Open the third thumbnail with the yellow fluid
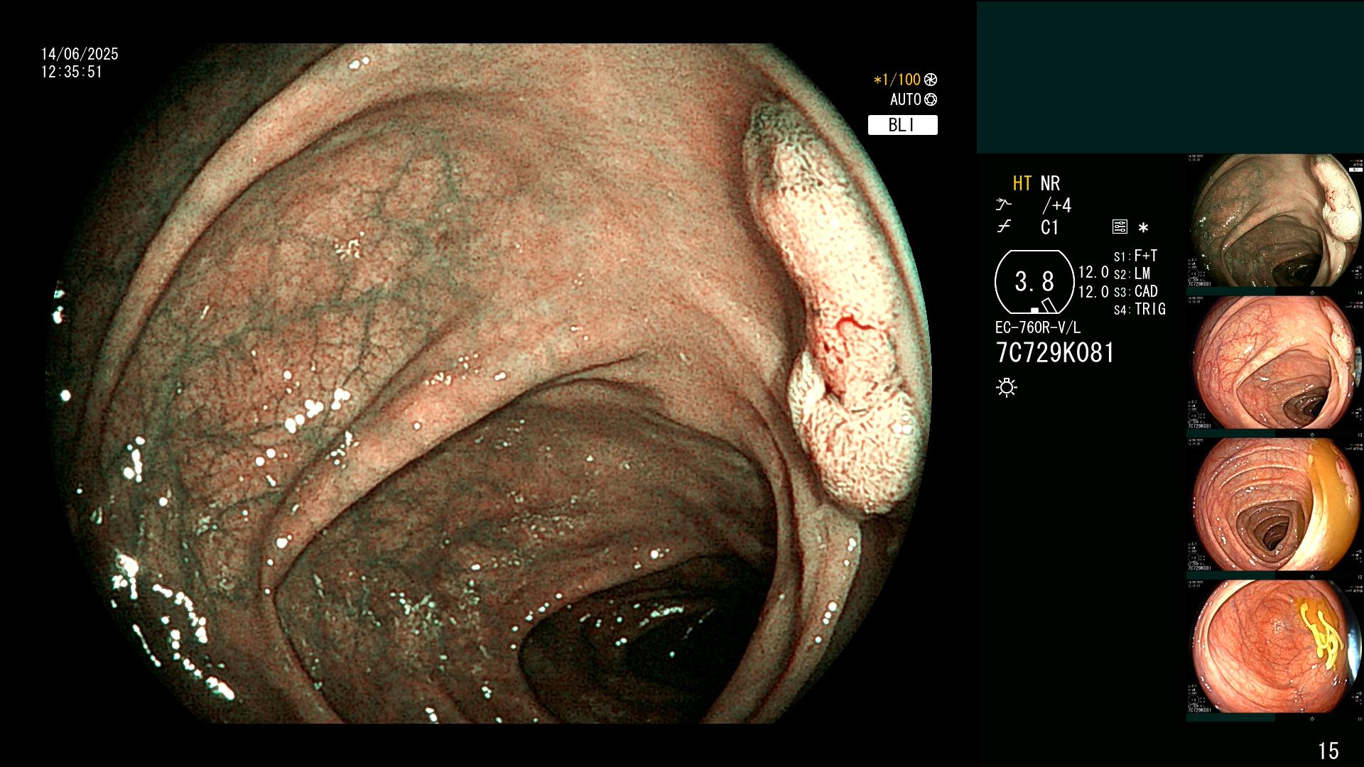Image resolution: width=1364 pixels, height=767 pixels. [x=1274, y=504]
